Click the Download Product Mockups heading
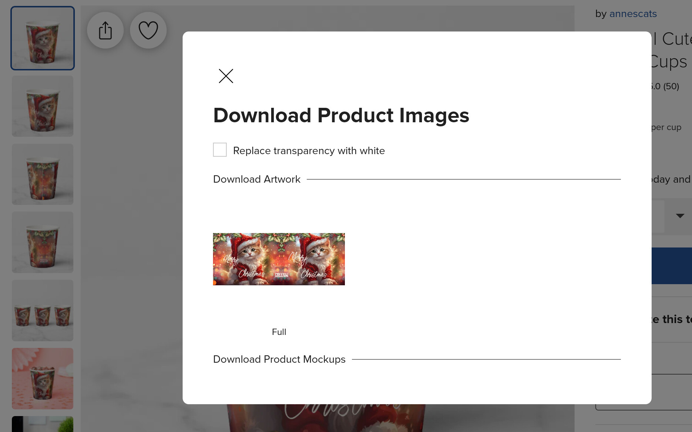Viewport: 692px width, 432px height. 279,359
